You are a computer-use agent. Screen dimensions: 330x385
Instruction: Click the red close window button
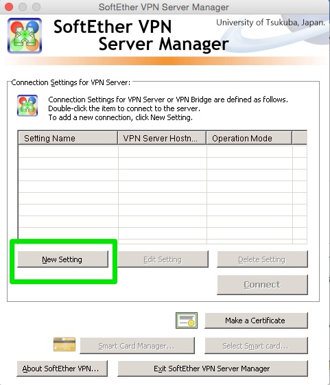tap(9, 7)
